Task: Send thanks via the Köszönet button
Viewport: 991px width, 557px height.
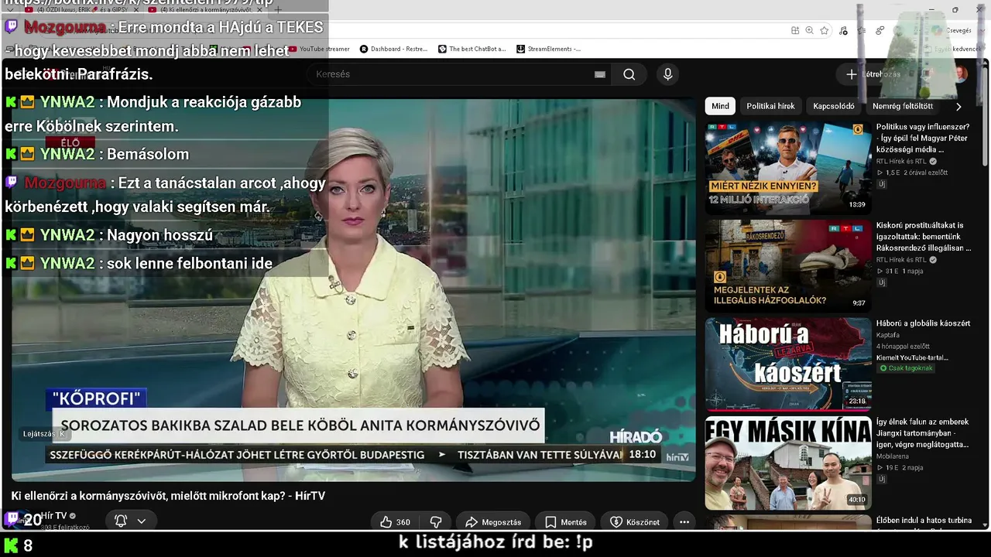Action: [x=635, y=522]
